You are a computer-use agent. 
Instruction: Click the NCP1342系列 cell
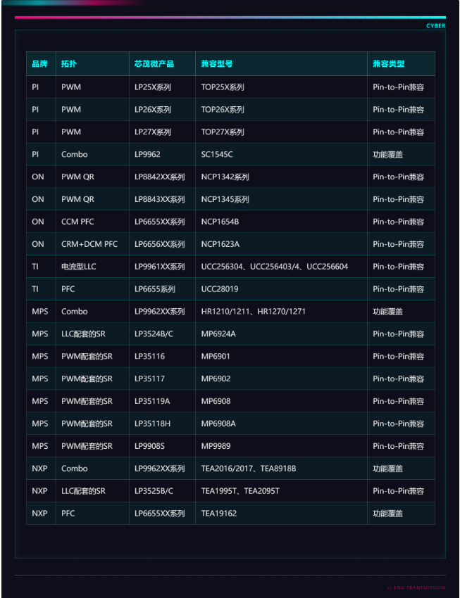click(225, 177)
